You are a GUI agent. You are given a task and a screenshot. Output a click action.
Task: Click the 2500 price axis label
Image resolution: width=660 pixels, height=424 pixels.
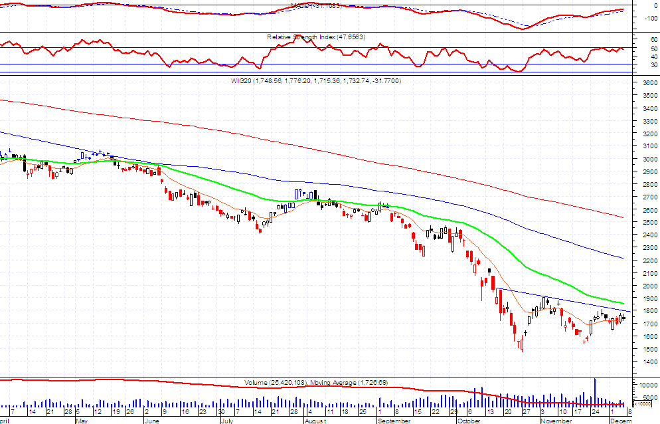tap(650, 223)
